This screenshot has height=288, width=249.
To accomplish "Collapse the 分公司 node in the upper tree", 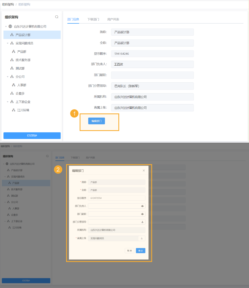I will [8, 77].
